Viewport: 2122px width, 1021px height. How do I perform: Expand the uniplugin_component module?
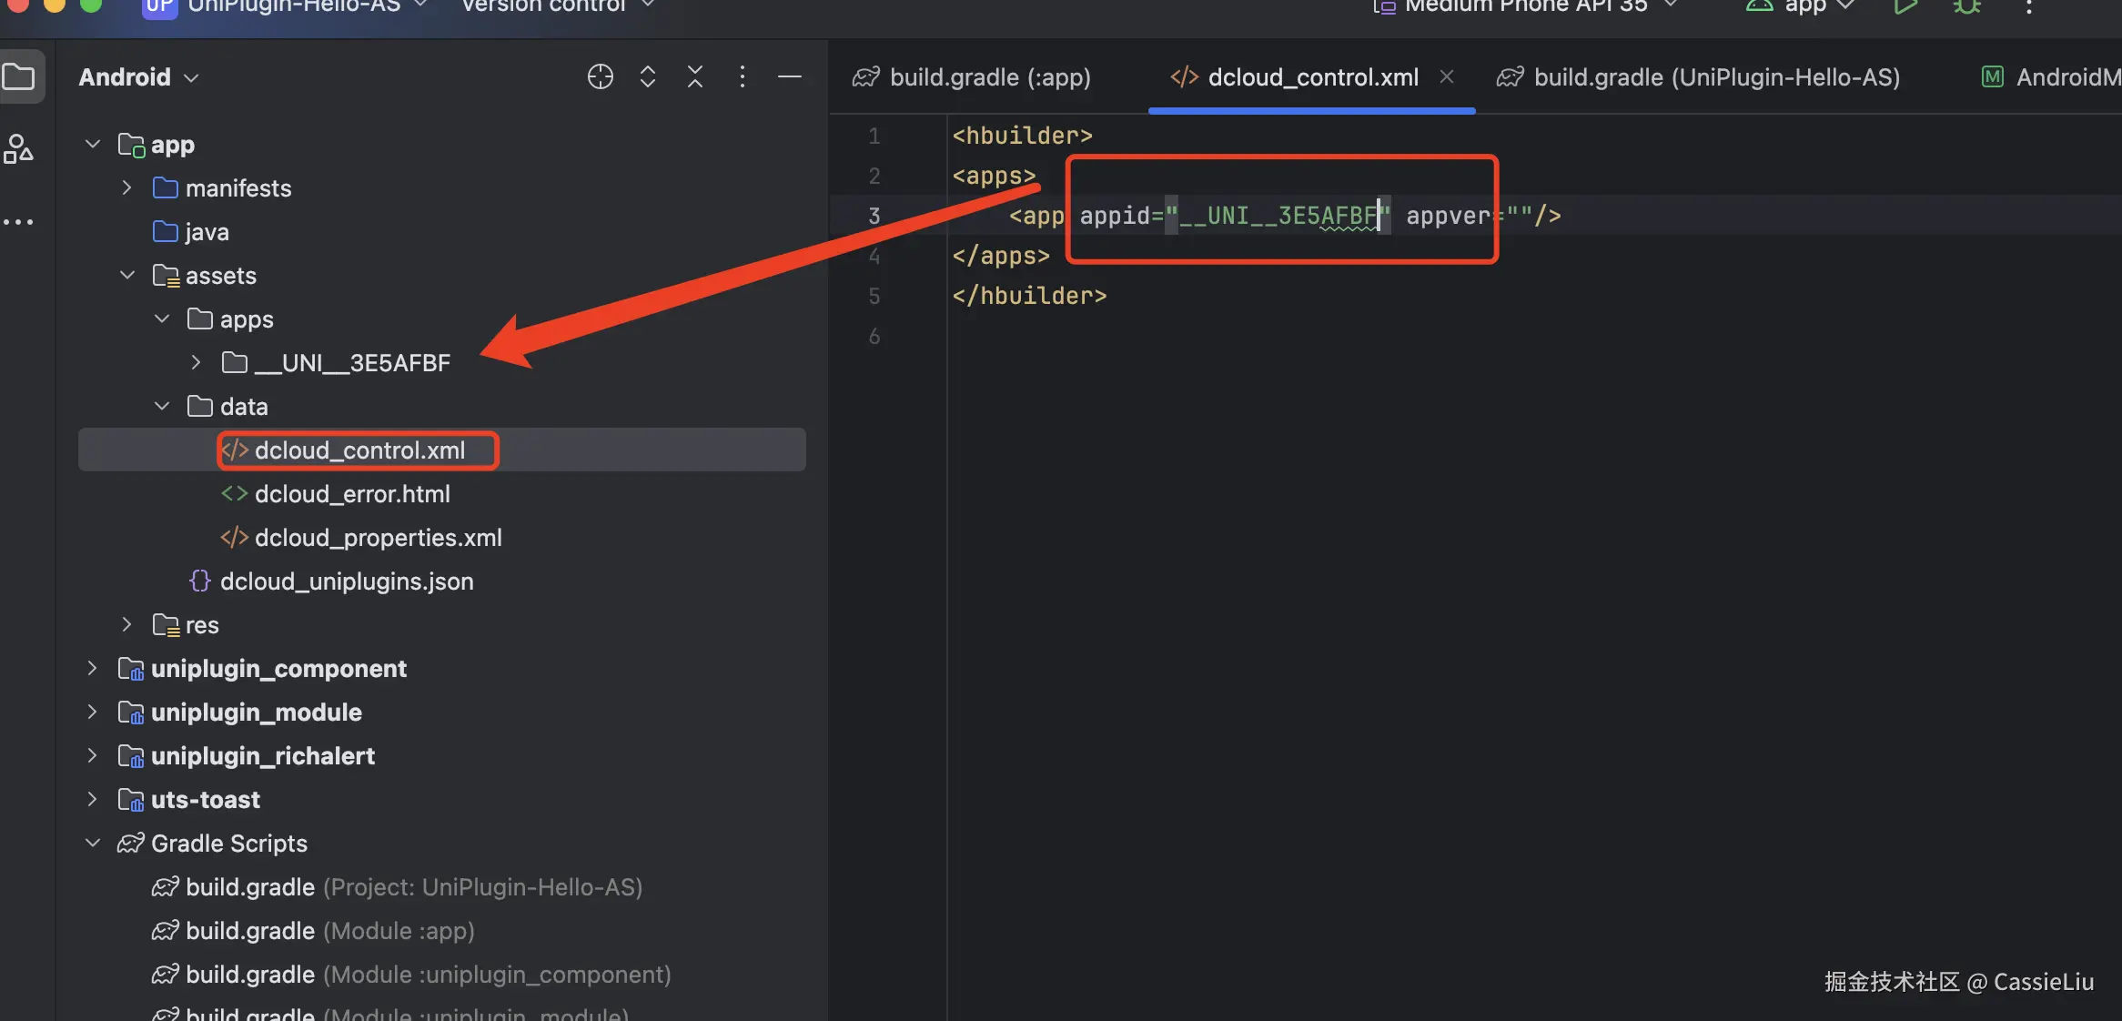(92, 669)
